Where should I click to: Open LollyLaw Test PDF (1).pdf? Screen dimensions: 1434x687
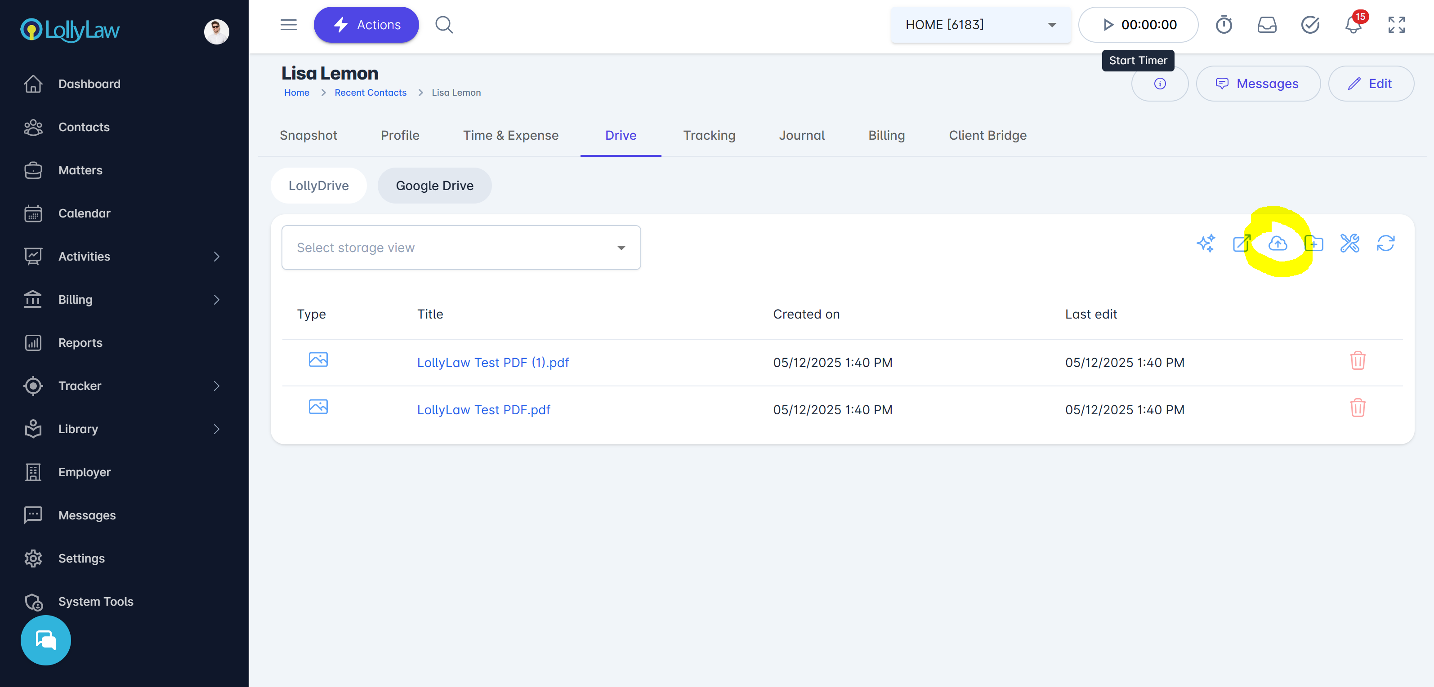click(493, 363)
